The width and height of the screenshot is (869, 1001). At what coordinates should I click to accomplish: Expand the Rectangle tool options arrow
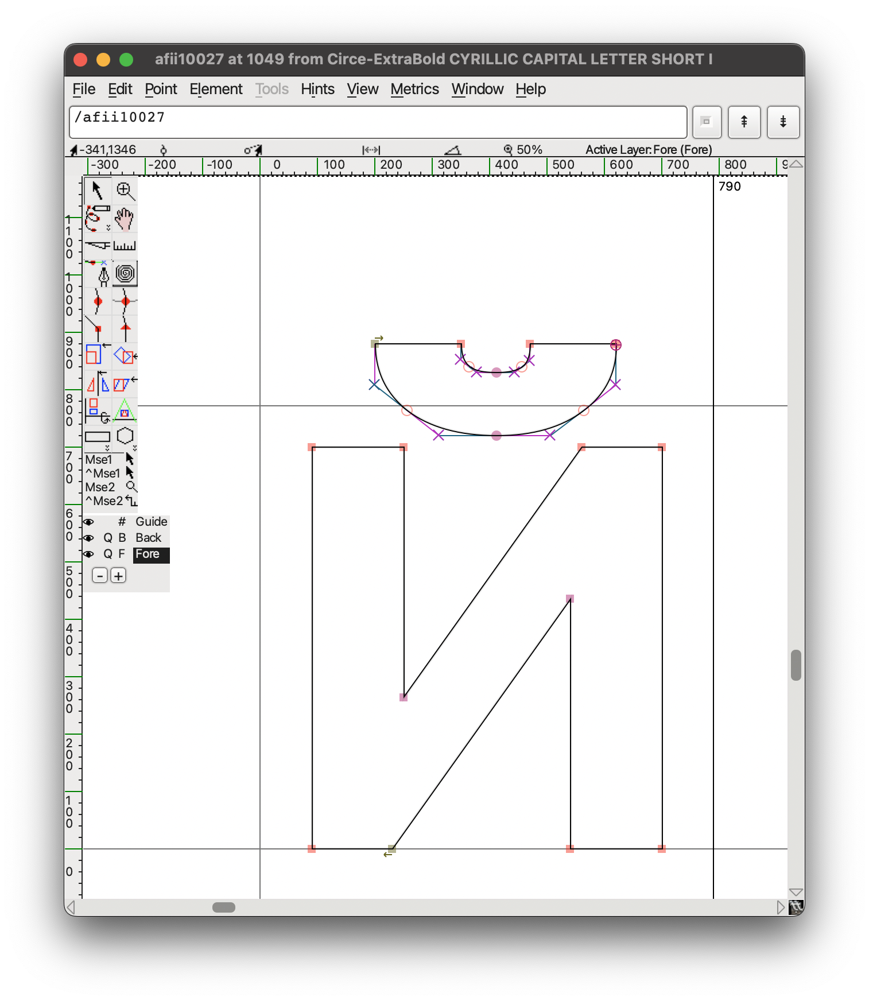pyautogui.click(x=107, y=448)
